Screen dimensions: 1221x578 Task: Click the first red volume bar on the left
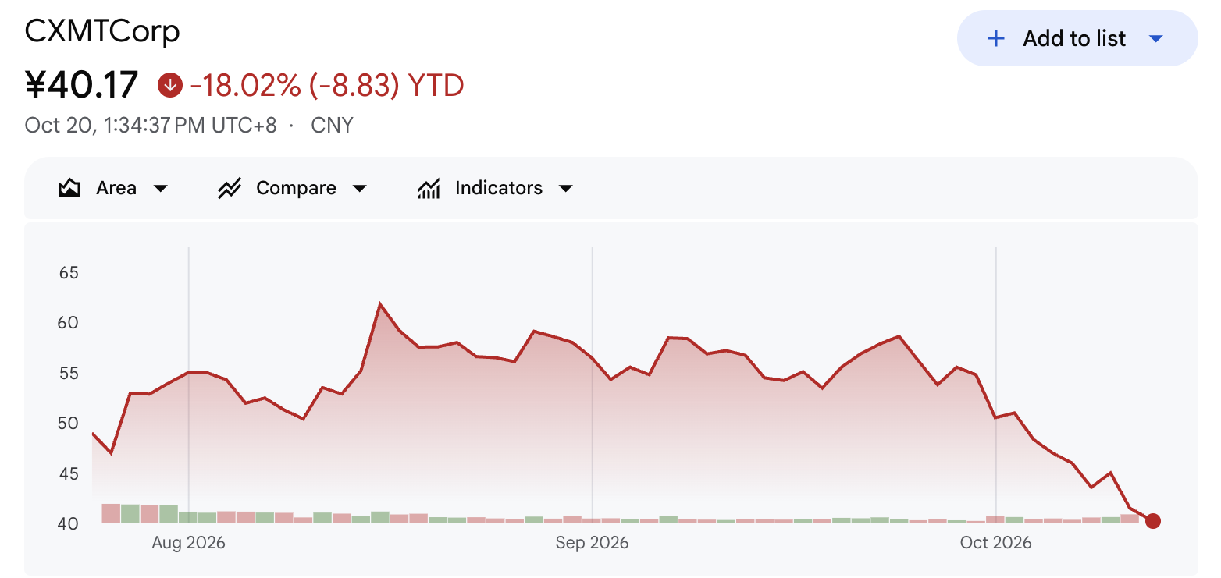tap(111, 513)
